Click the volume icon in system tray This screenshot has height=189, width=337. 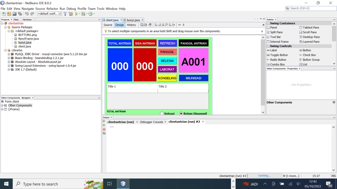click(298, 184)
